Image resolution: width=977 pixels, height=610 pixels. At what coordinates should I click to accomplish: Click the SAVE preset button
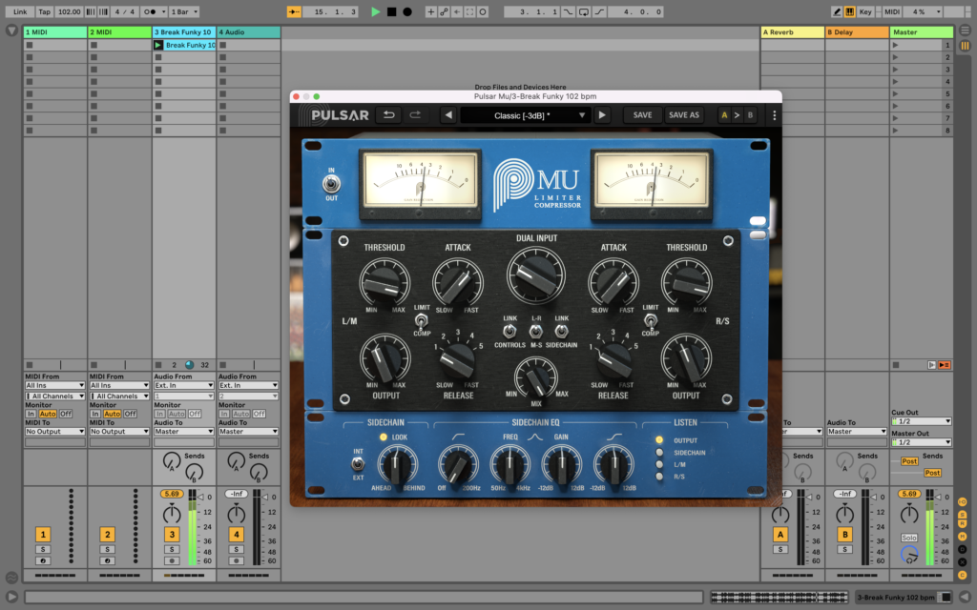pos(642,115)
